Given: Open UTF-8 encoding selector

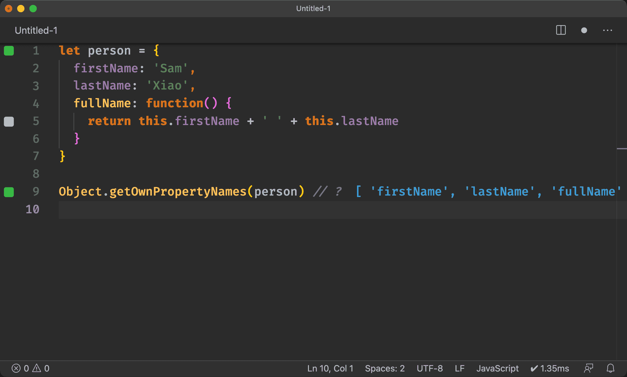Looking at the screenshot, I should (x=430, y=368).
